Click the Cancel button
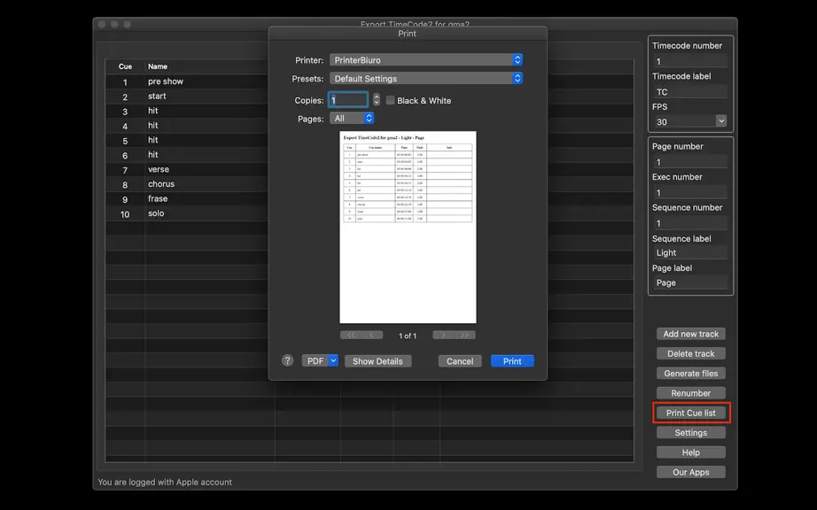Viewport: 817px width, 510px height. pyautogui.click(x=460, y=361)
